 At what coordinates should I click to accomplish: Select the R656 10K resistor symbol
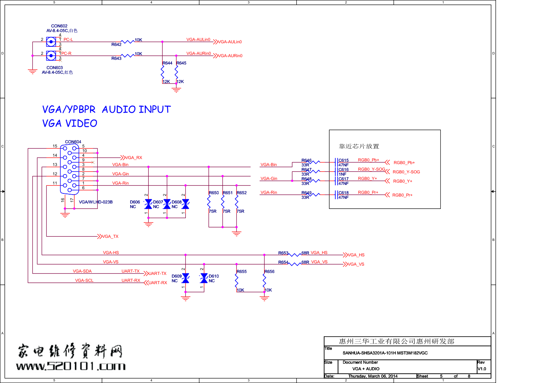[x=264, y=281]
